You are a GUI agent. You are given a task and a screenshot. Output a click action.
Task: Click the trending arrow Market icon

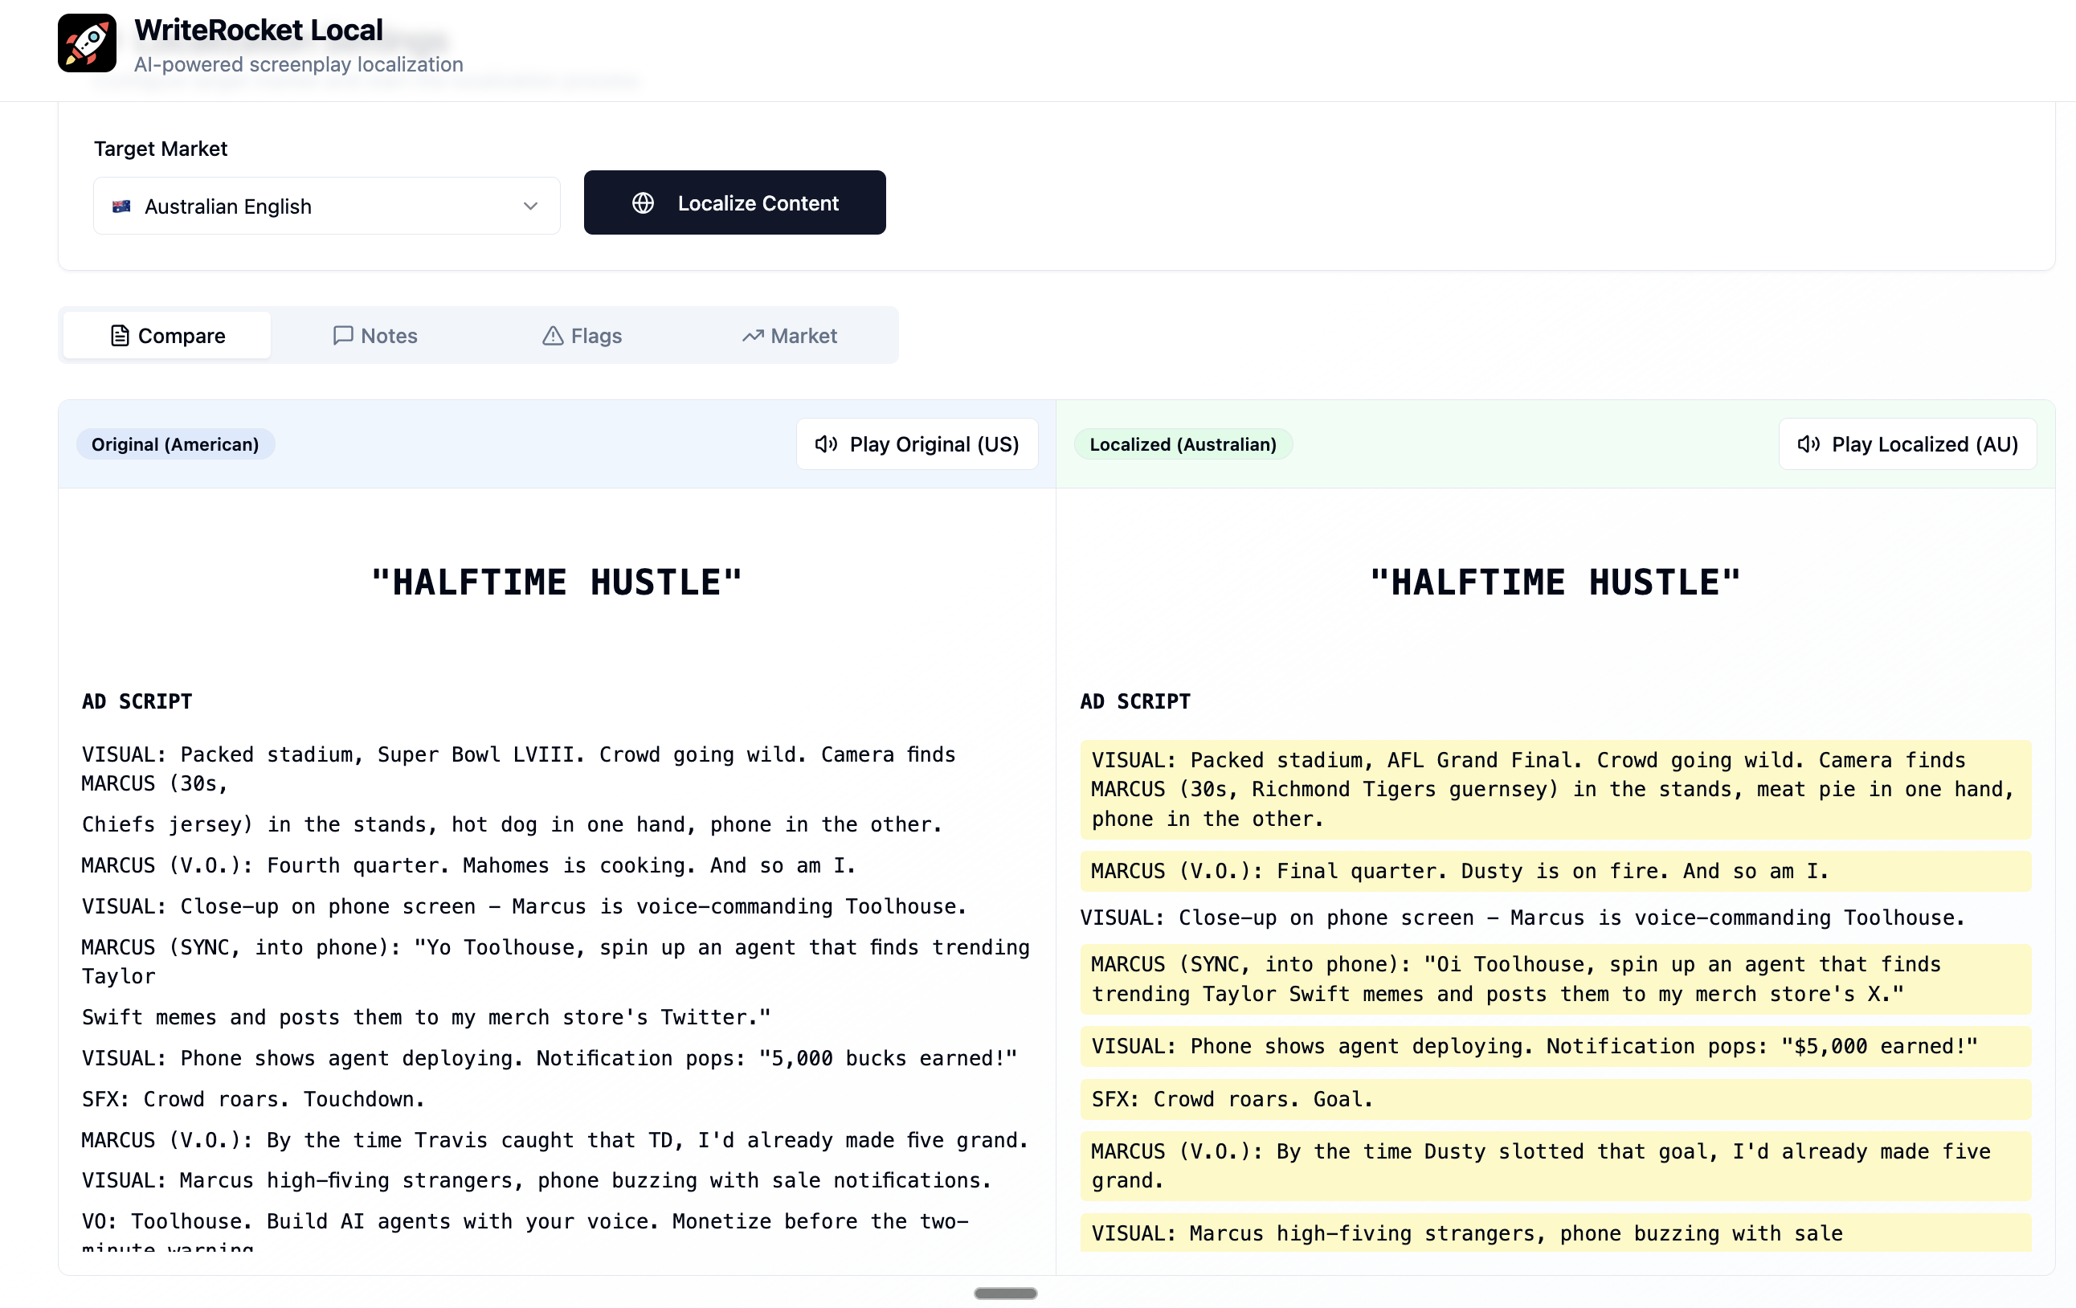point(753,335)
